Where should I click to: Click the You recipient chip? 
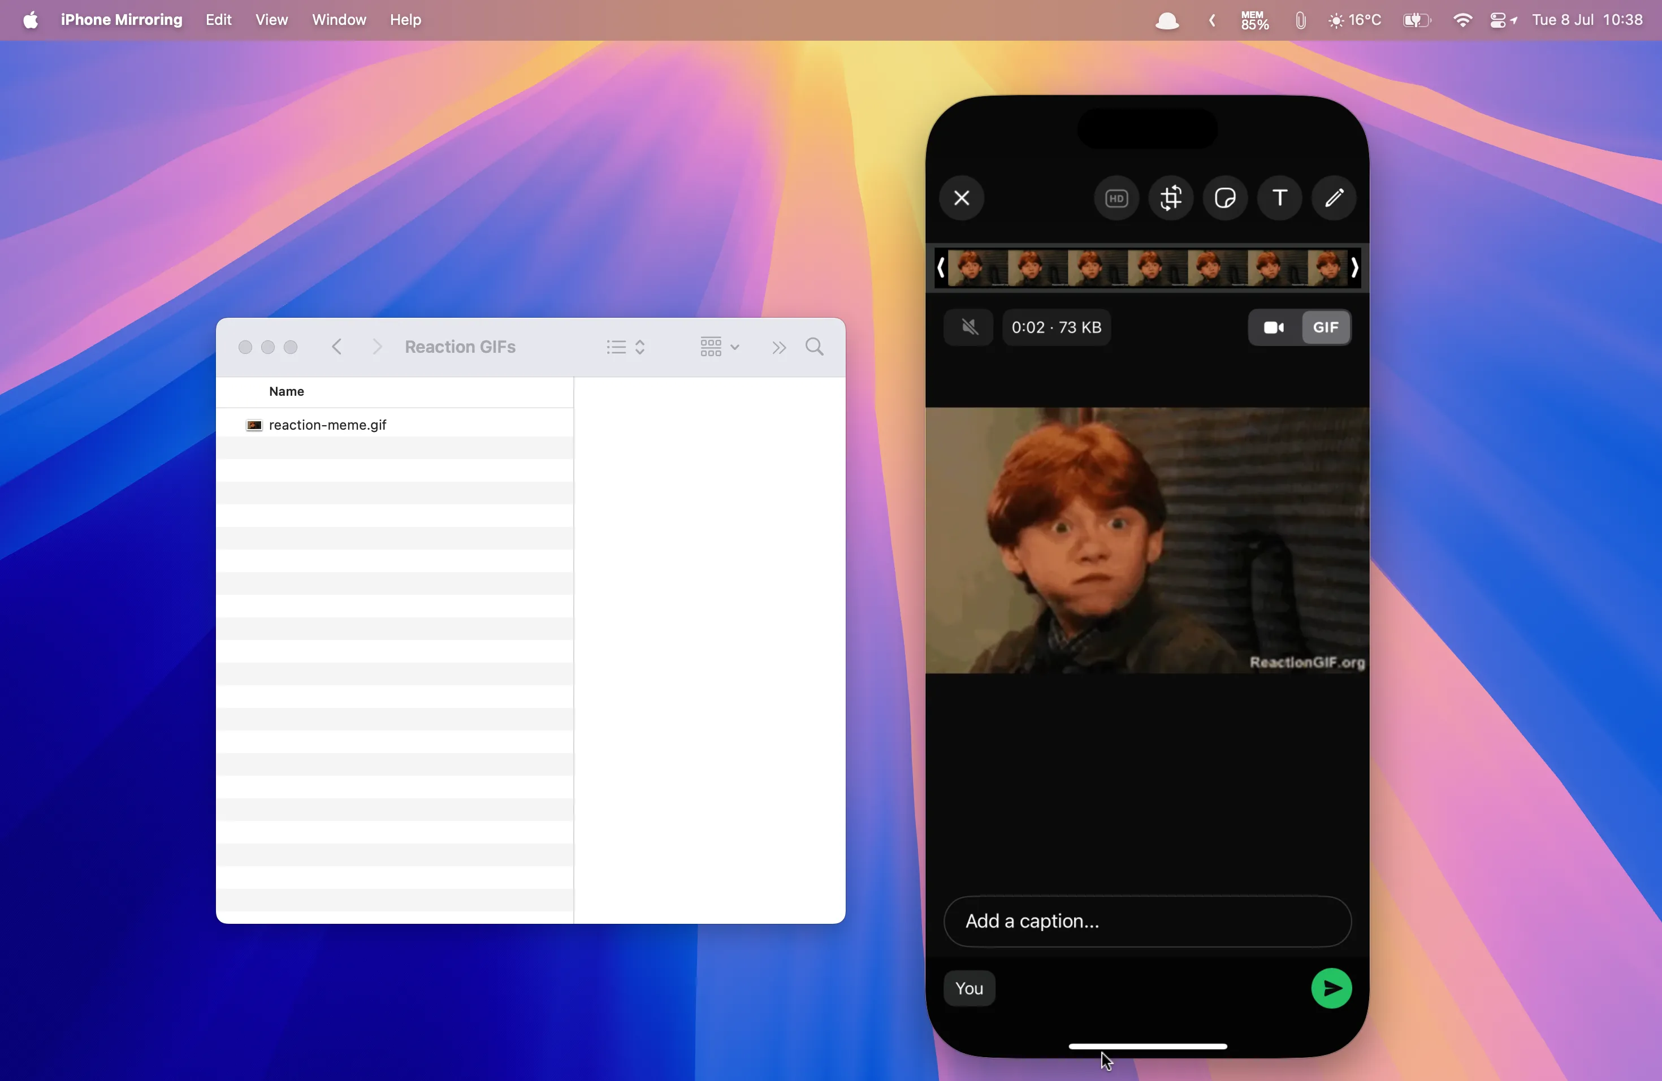click(968, 988)
